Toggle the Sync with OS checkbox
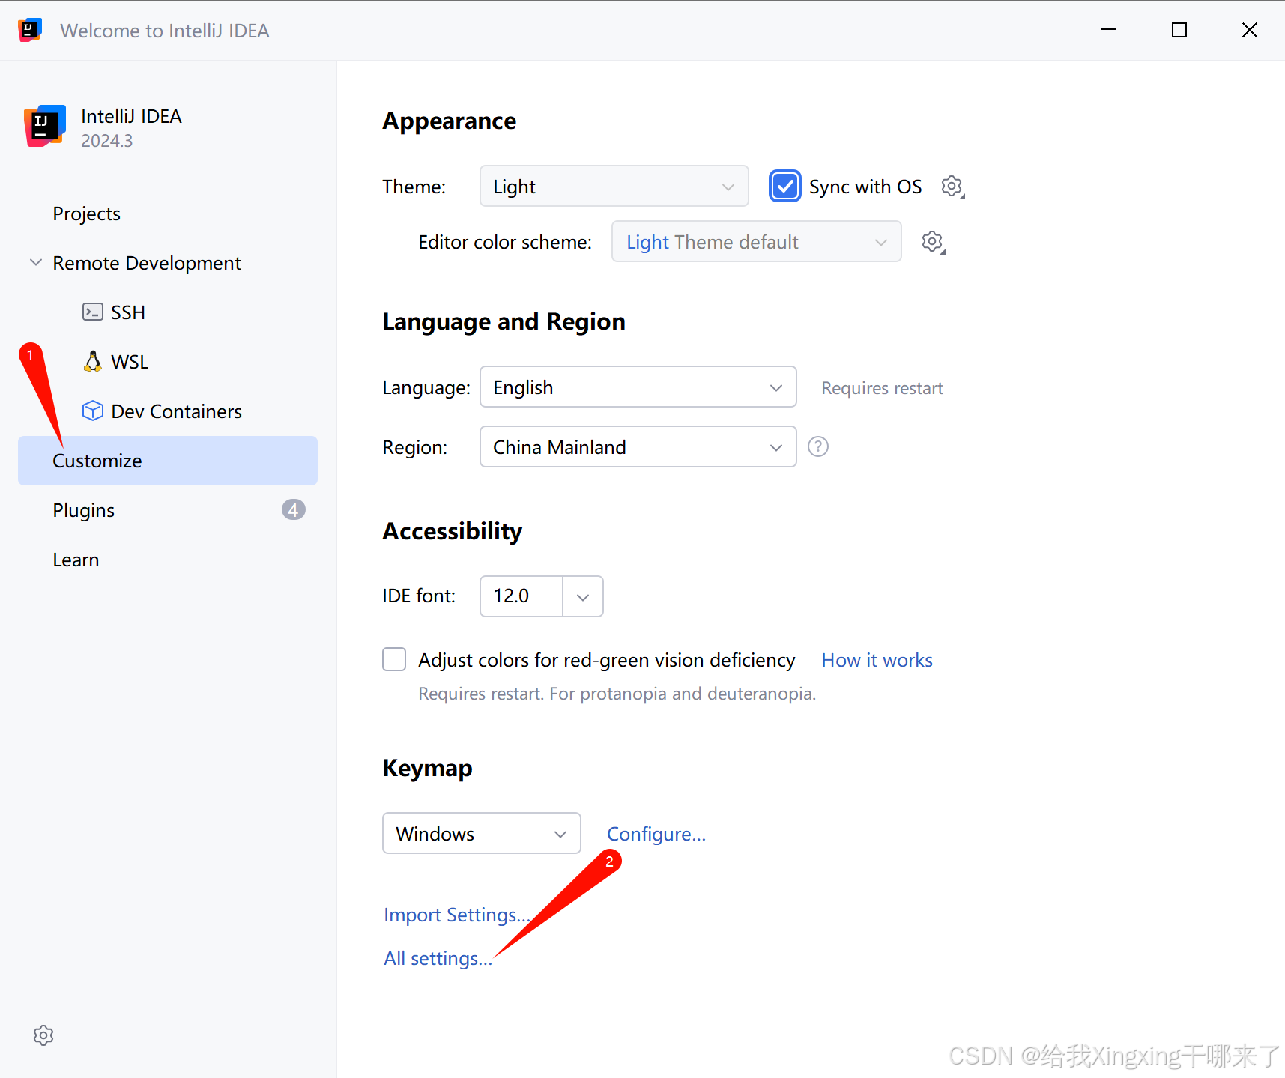Screen dimensions: 1285x1078 tap(784, 187)
